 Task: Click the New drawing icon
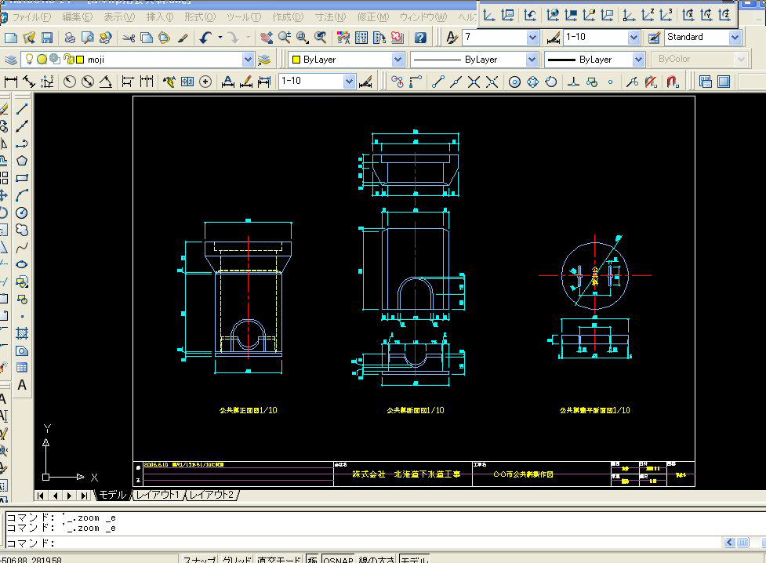11,38
